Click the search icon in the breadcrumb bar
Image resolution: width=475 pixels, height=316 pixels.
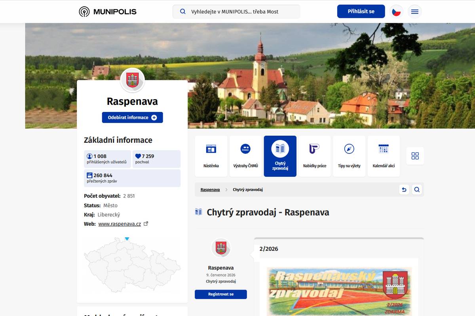(x=417, y=190)
